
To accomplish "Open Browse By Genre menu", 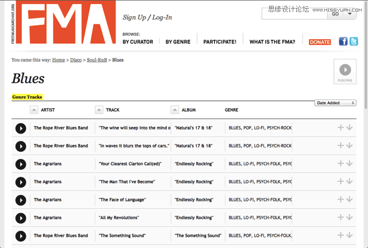I will point(178,42).
